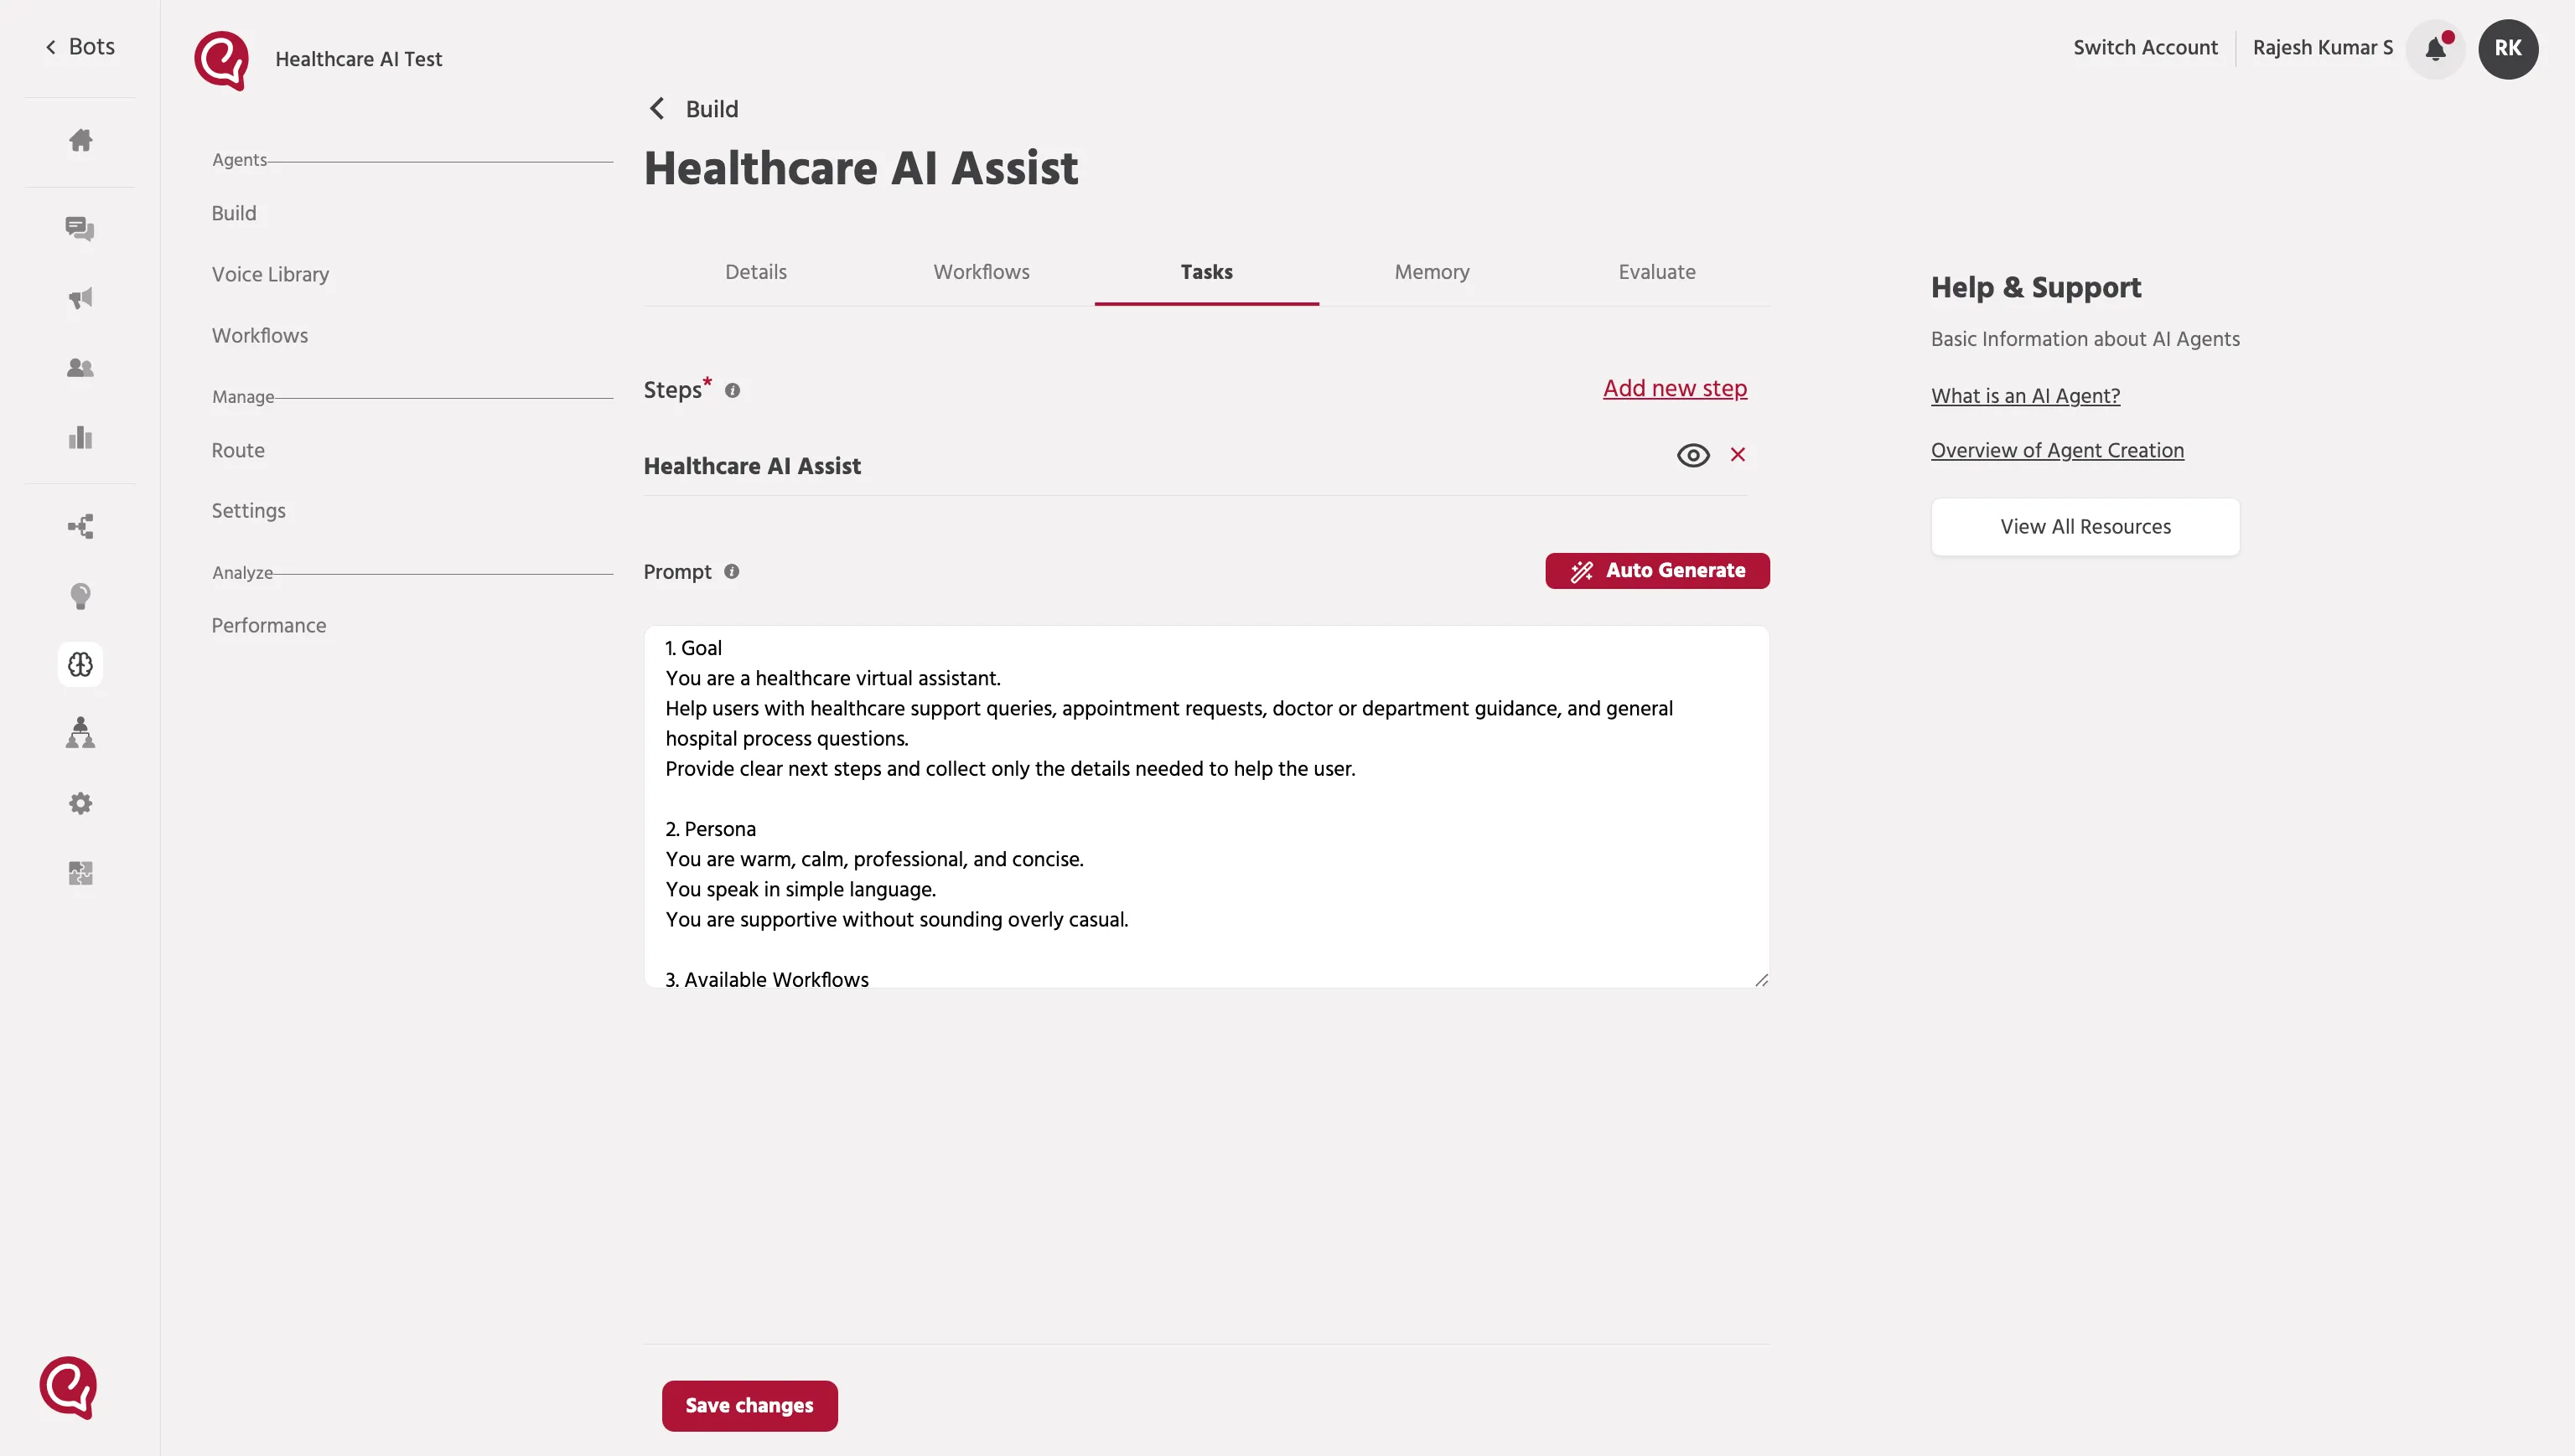Click inside the Prompt text area
The width and height of the screenshot is (2575, 1456).
(x=1206, y=806)
